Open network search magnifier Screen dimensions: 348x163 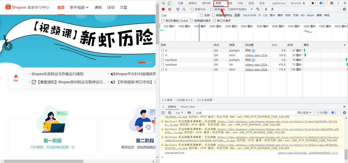[x=184, y=9]
